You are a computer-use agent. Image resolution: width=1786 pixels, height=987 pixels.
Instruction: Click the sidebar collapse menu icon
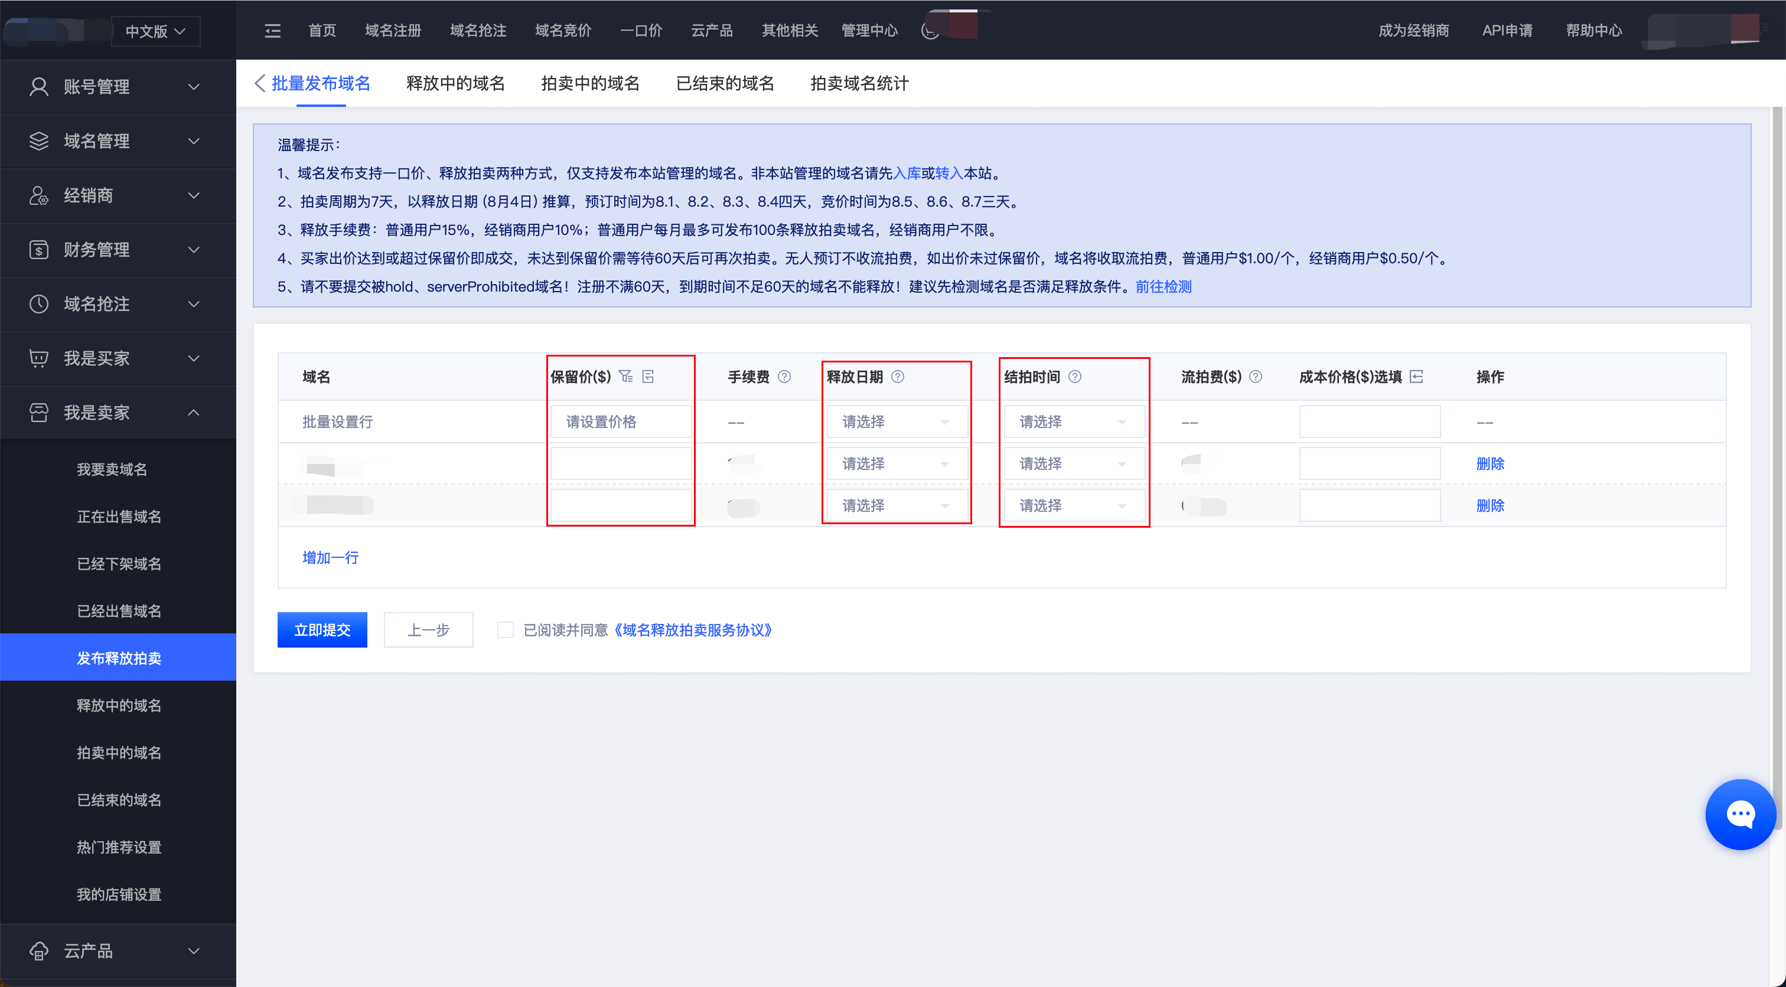point(272,31)
